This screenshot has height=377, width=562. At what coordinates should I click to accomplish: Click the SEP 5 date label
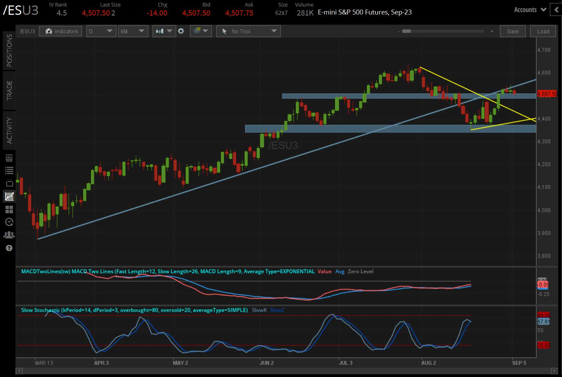[x=519, y=363]
